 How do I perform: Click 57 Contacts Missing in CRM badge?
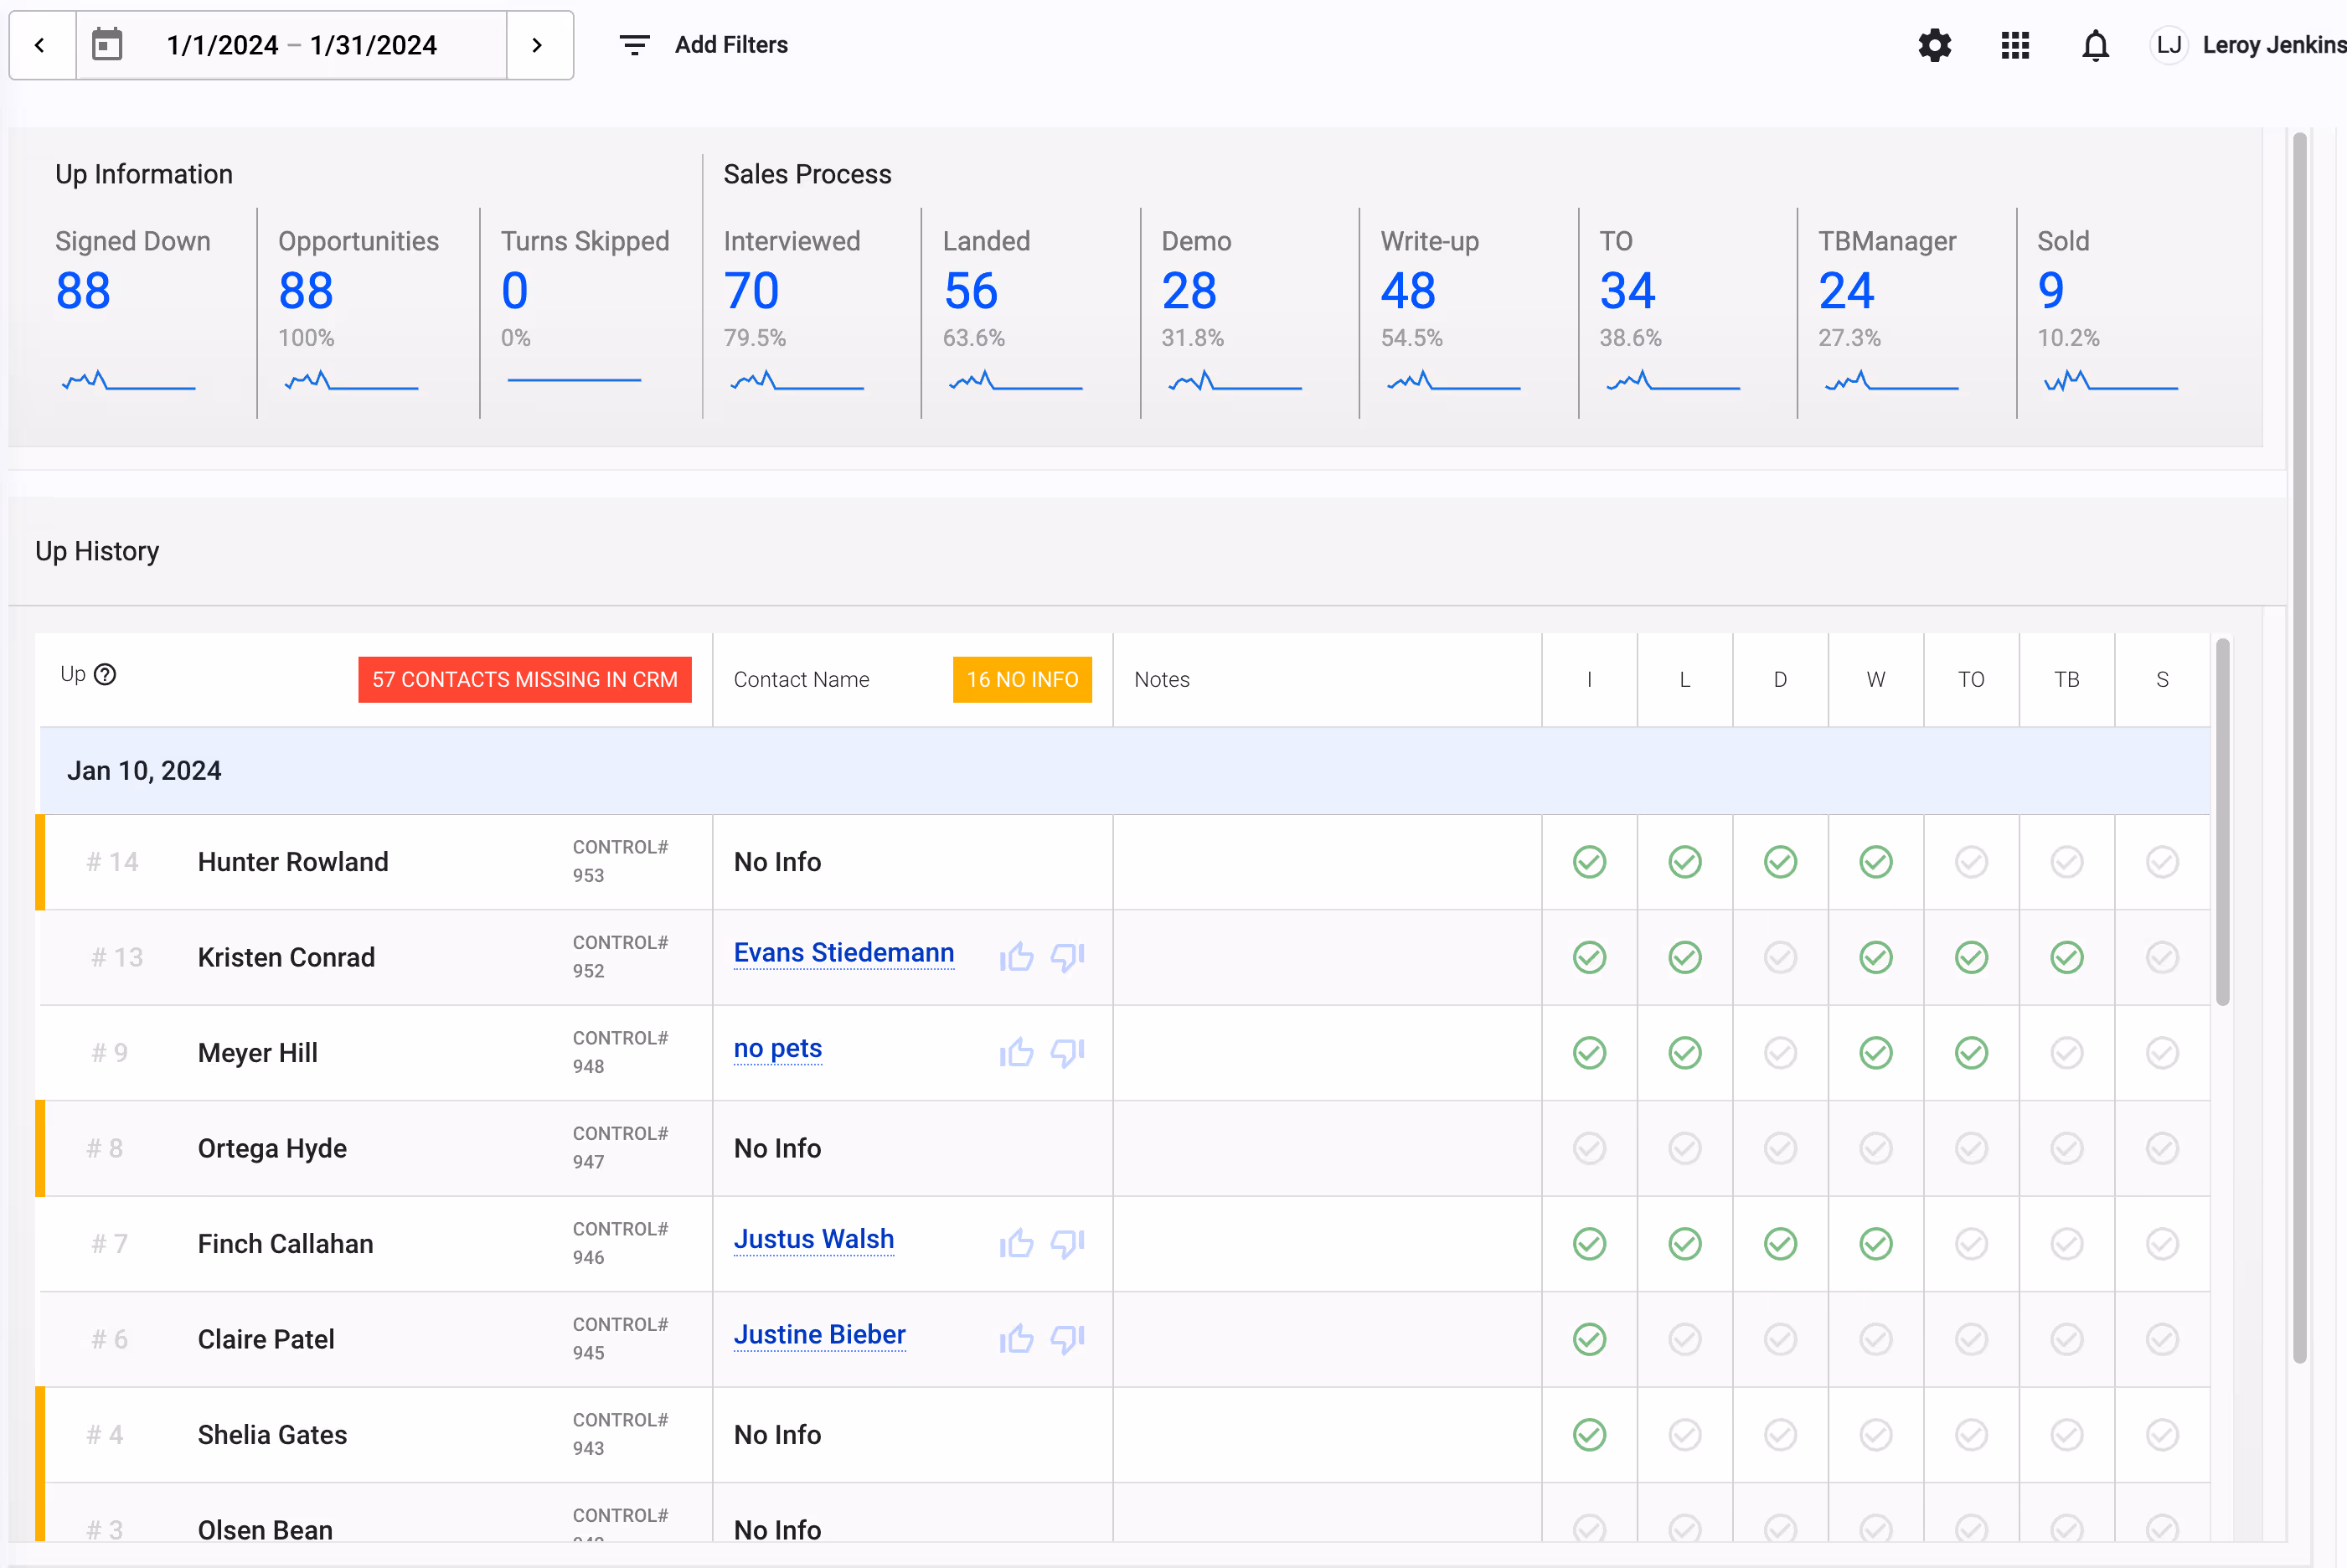[x=524, y=680]
